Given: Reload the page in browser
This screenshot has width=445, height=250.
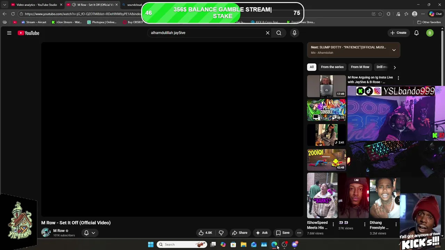Looking at the screenshot, I should click(13, 14).
